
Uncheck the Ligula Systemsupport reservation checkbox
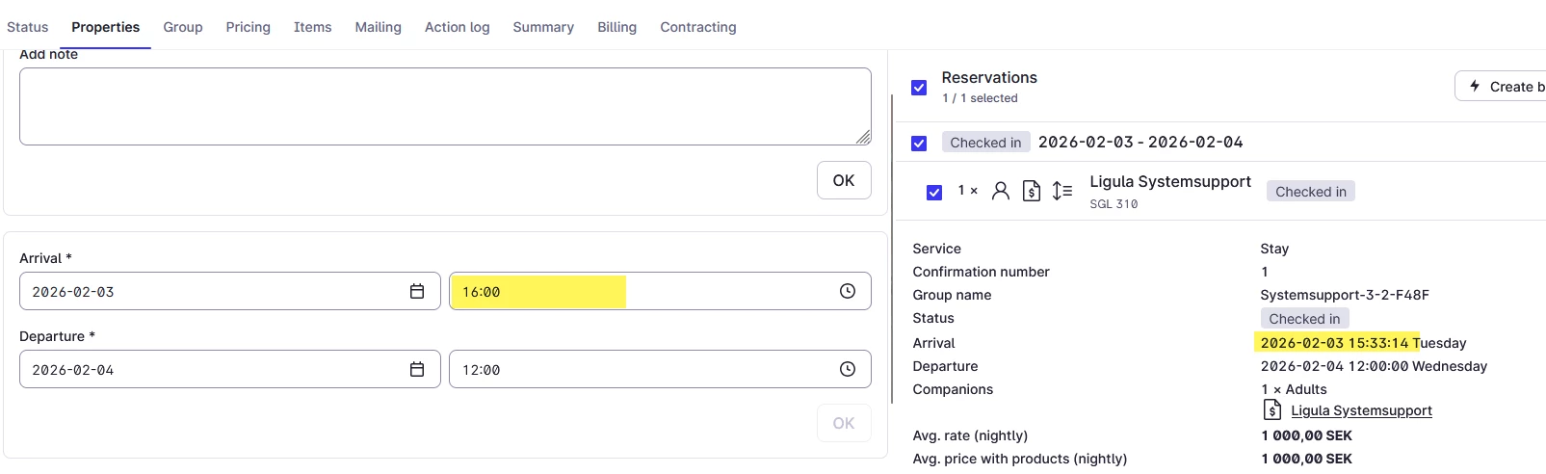tap(934, 192)
